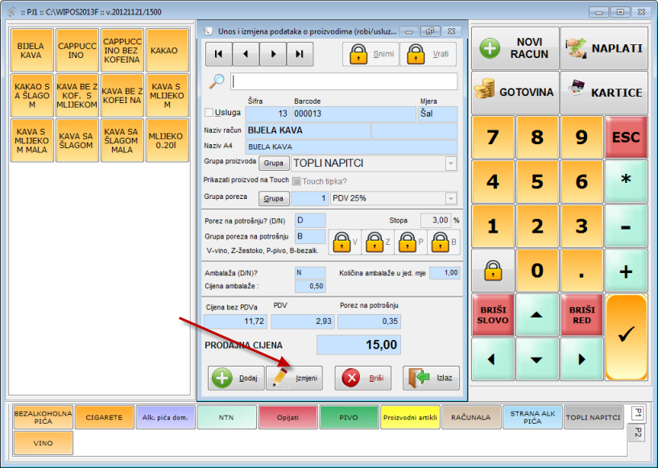Toggle the Usluga checkbox
658x468 pixels.
(210, 113)
